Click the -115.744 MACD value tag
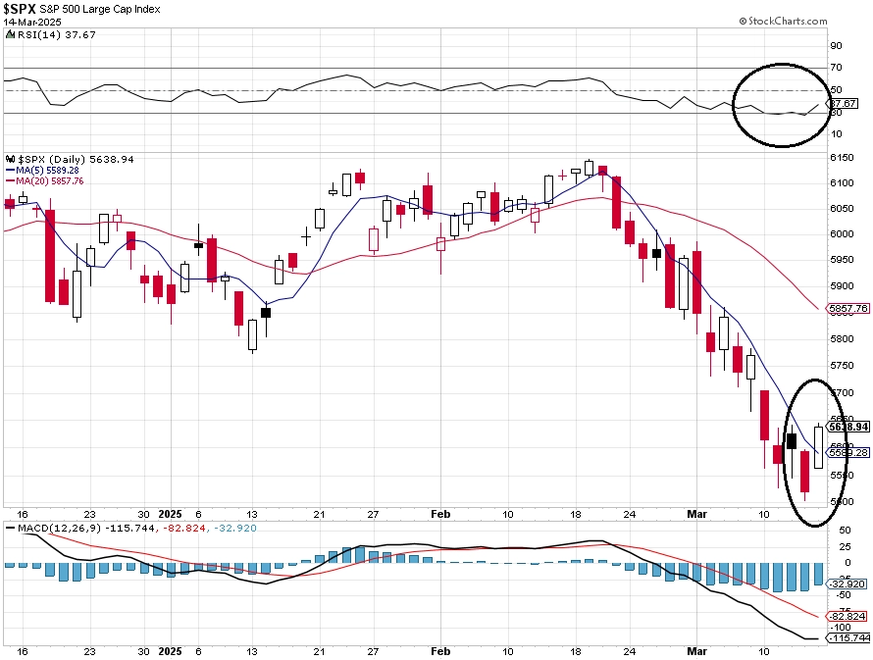This screenshot has width=873, height=660. click(847, 637)
